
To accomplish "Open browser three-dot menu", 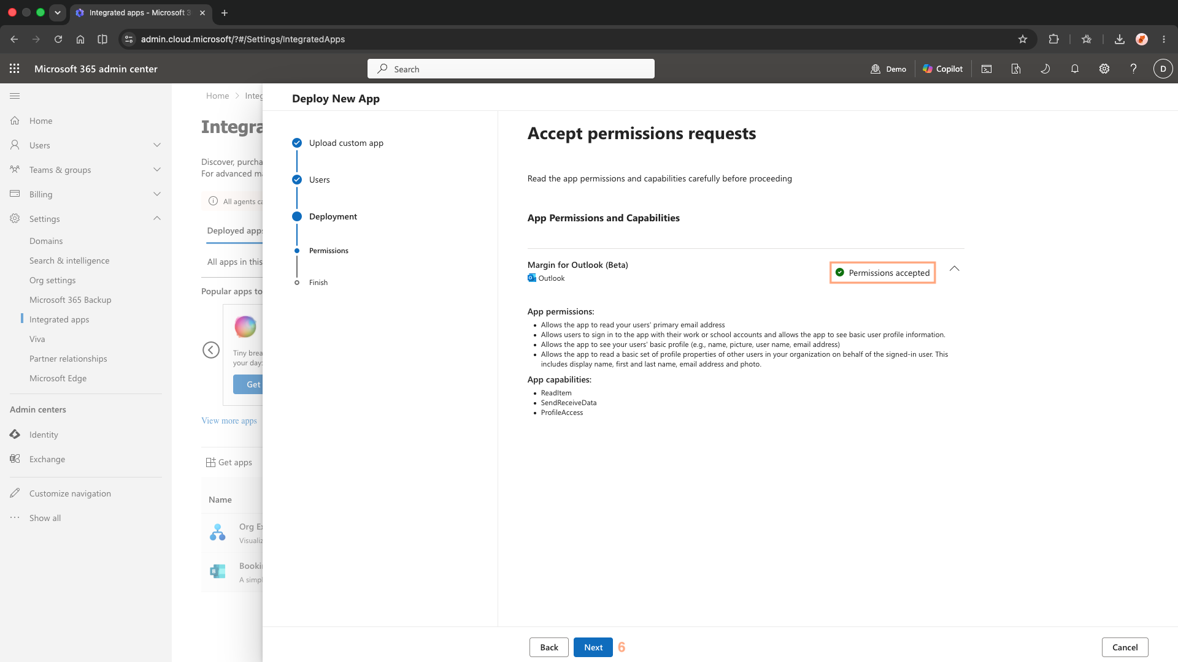I will [x=1164, y=39].
